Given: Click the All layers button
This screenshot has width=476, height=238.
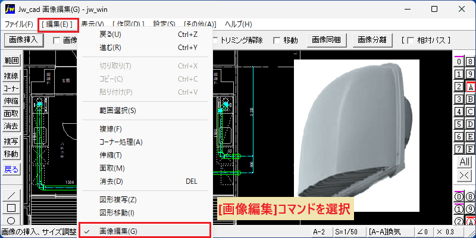Looking at the screenshot, I should (465, 162).
